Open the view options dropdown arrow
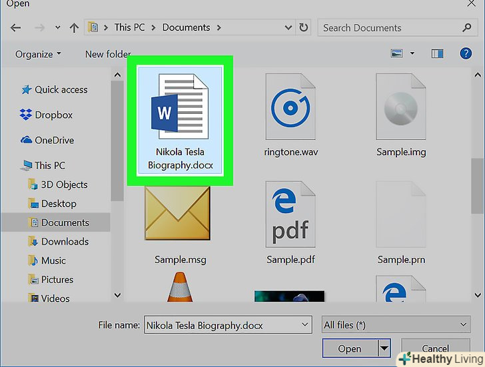 pos(412,53)
